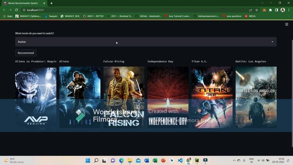Launch Microsoft Word from the taskbar

point(146,160)
